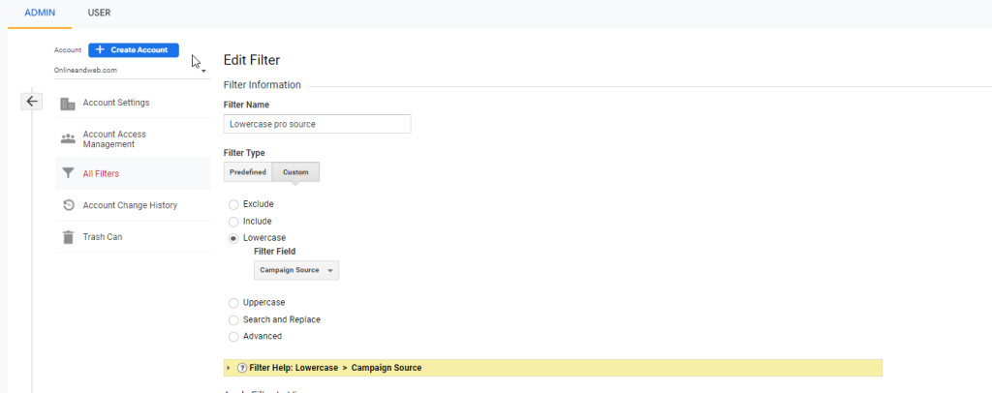Click the Filter Name text field
The height and width of the screenshot is (393, 992).
click(x=317, y=124)
